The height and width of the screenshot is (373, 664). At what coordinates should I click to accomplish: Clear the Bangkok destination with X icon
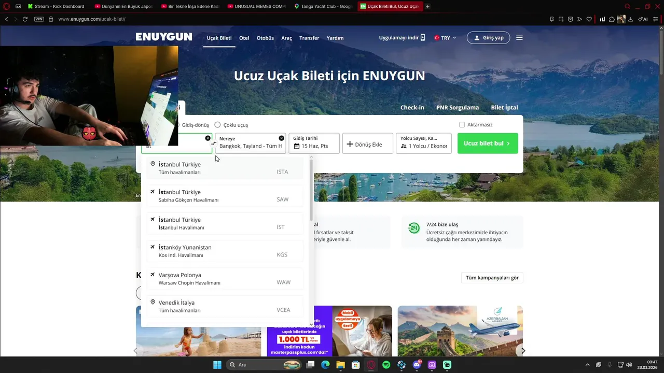pos(281,138)
